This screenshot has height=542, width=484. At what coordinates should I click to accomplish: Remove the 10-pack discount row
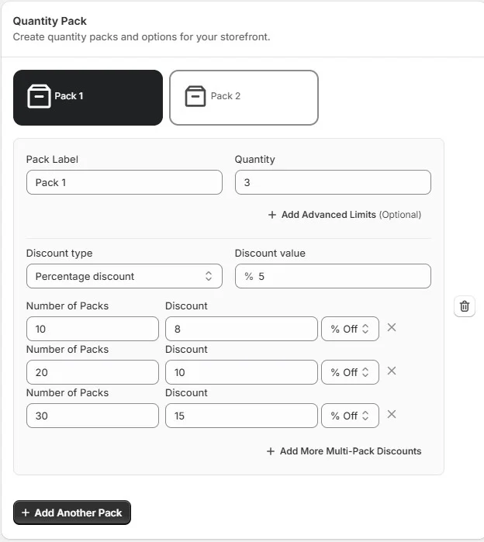point(392,327)
